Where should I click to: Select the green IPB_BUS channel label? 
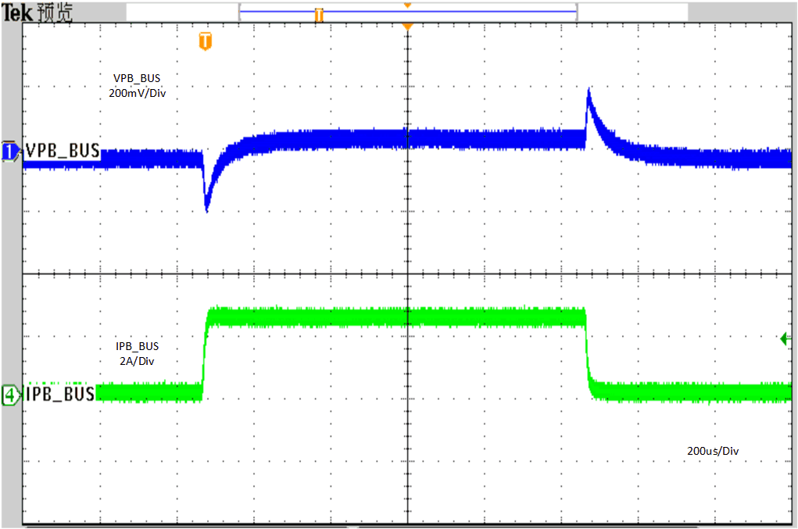pos(60,394)
